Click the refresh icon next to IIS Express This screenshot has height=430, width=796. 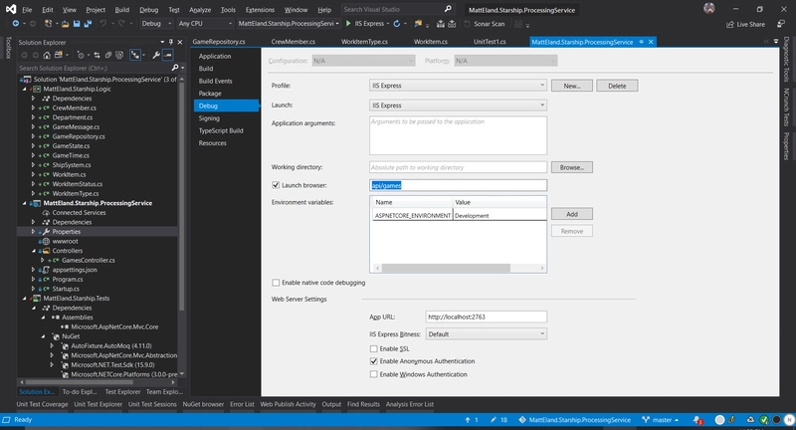396,23
